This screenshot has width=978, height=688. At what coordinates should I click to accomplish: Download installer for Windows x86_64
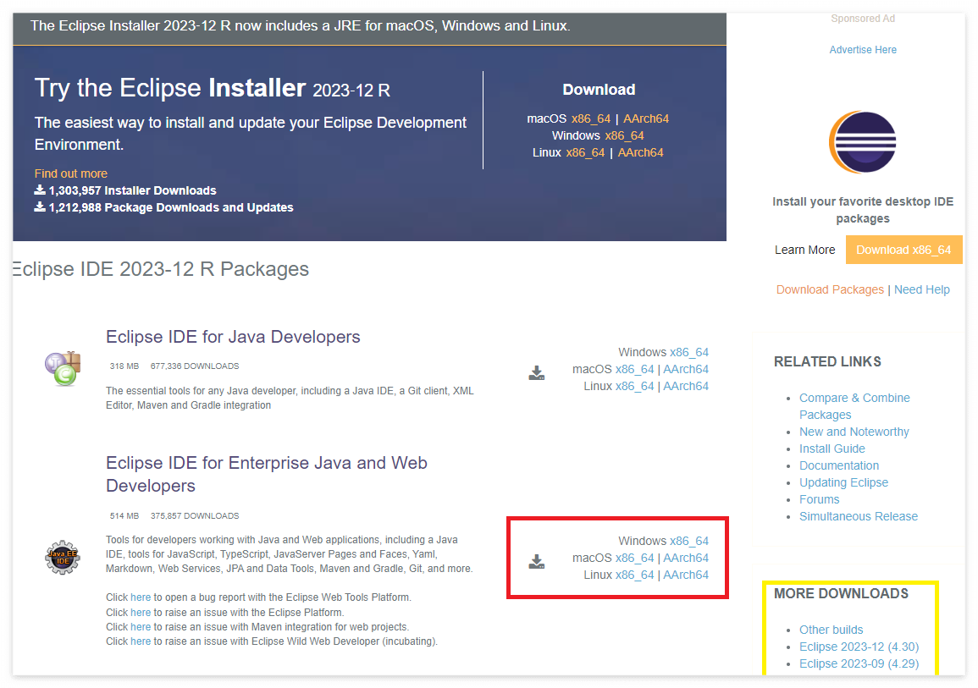point(624,135)
